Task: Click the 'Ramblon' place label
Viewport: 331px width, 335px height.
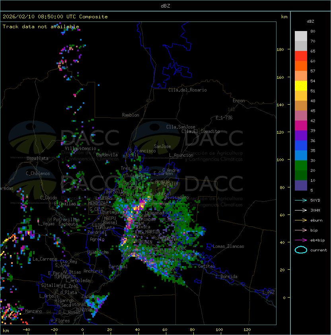Action: click(x=130, y=115)
